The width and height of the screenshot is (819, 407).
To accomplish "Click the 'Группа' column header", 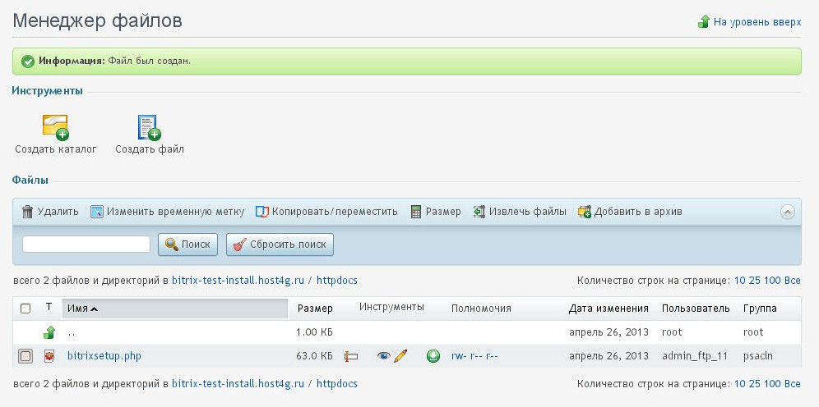I will coord(760,309).
